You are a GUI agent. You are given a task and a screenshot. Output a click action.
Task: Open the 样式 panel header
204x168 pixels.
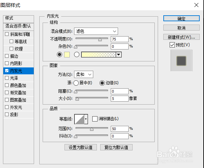(19, 19)
